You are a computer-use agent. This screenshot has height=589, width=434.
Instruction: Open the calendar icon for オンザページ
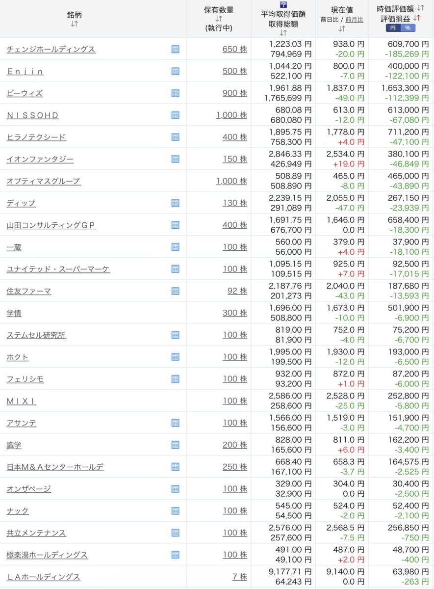[x=175, y=489]
